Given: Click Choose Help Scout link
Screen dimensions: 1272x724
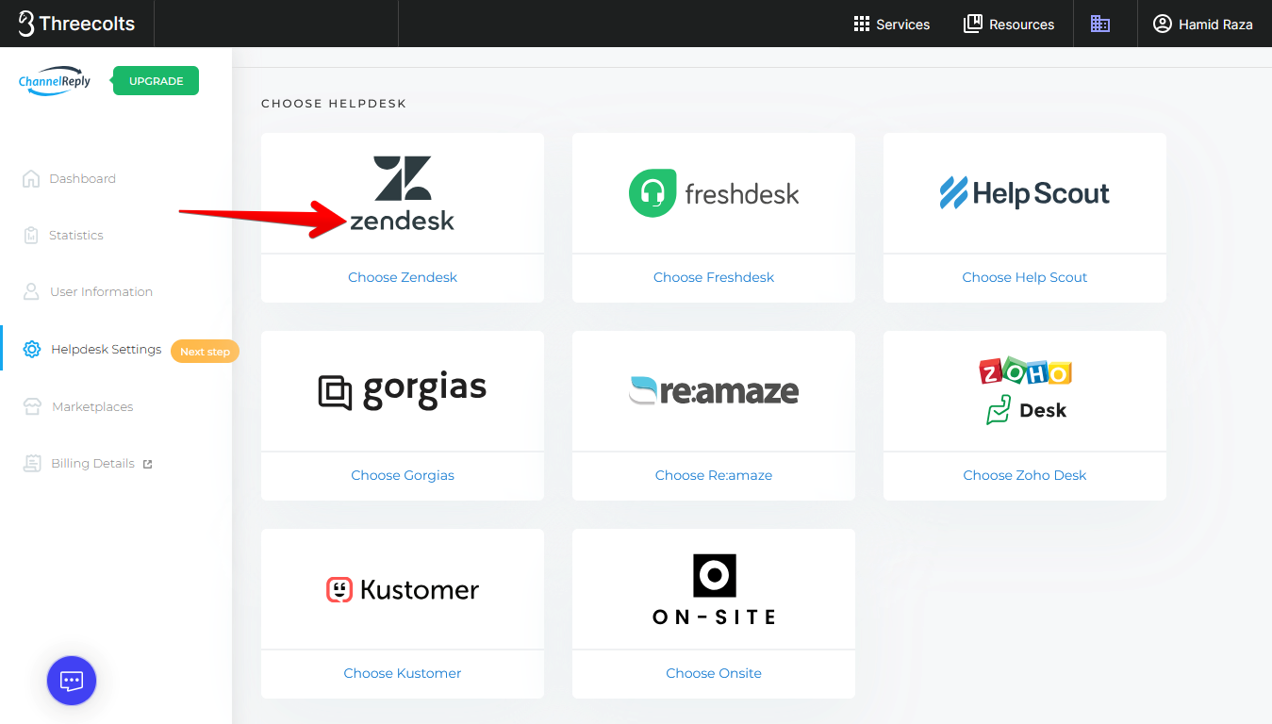Looking at the screenshot, I should click(x=1025, y=277).
